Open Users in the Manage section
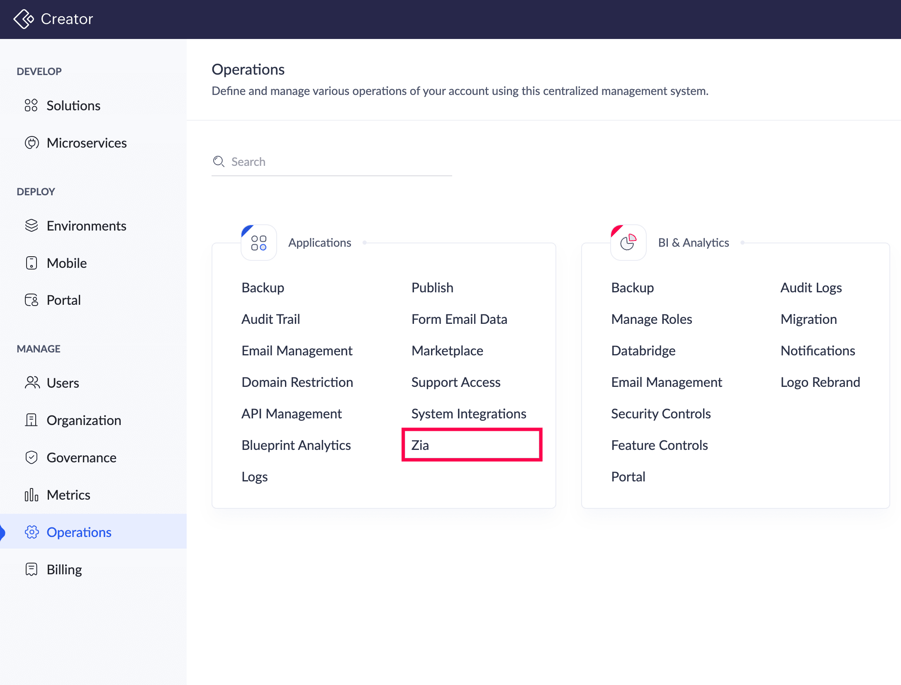The image size is (901, 685). 63,383
